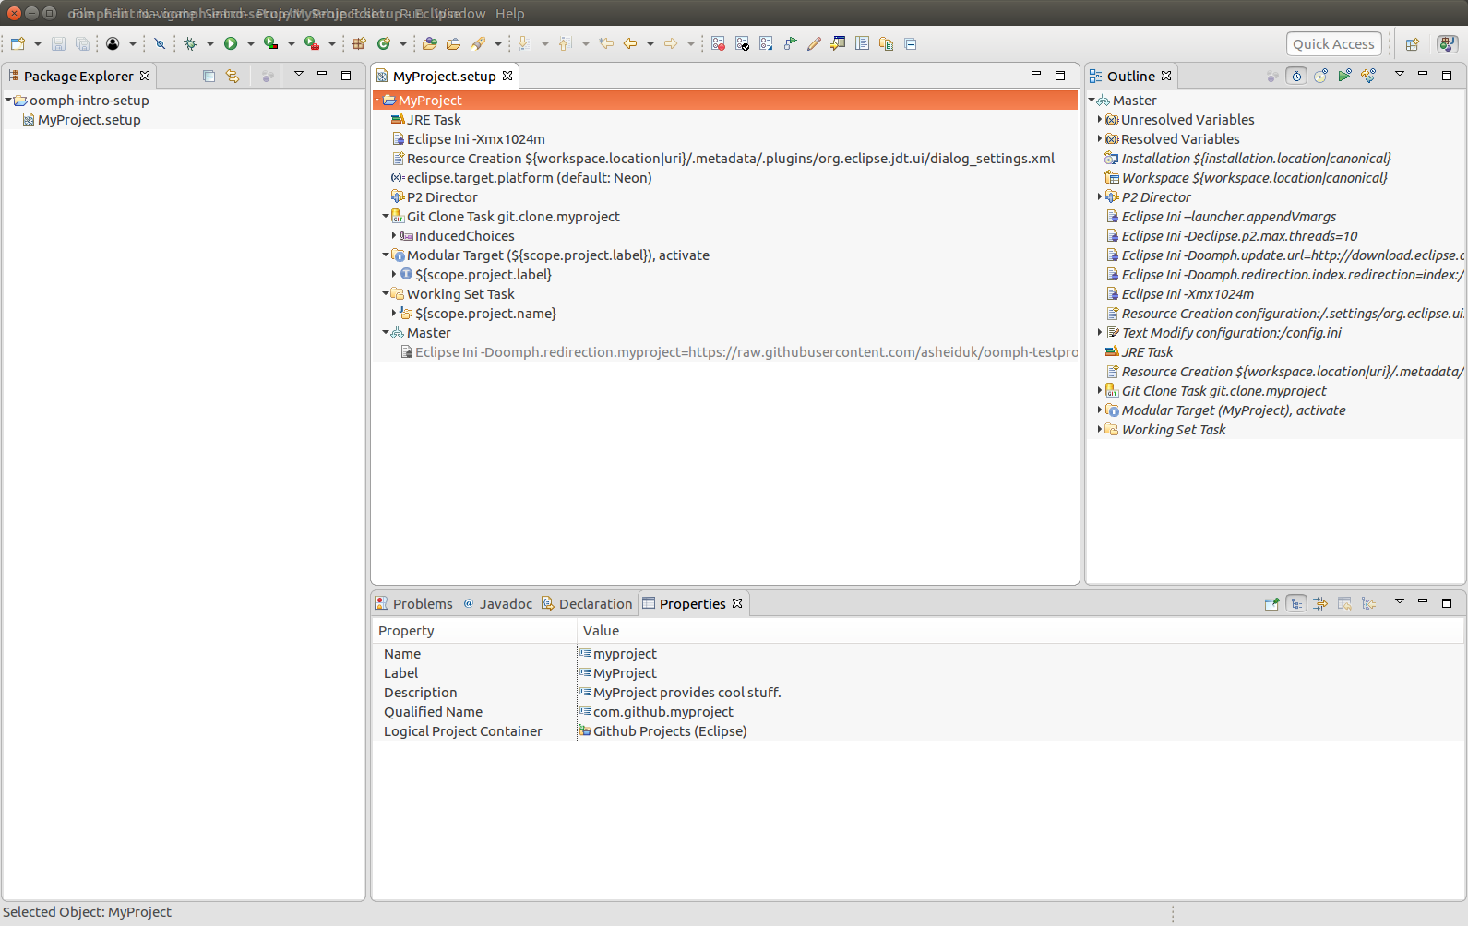Toggle the stopwatch button in Outline toolbar
The height and width of the screenshot is (926, 1468).
1296,76
